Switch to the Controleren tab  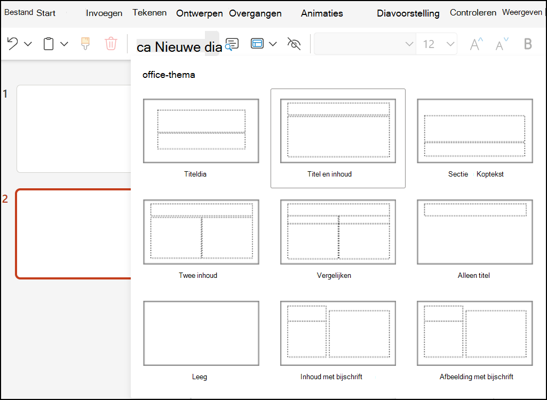click(x=473, y=13)
